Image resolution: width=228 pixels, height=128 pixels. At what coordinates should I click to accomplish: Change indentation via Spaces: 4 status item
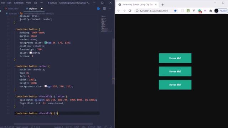(58, 127)
